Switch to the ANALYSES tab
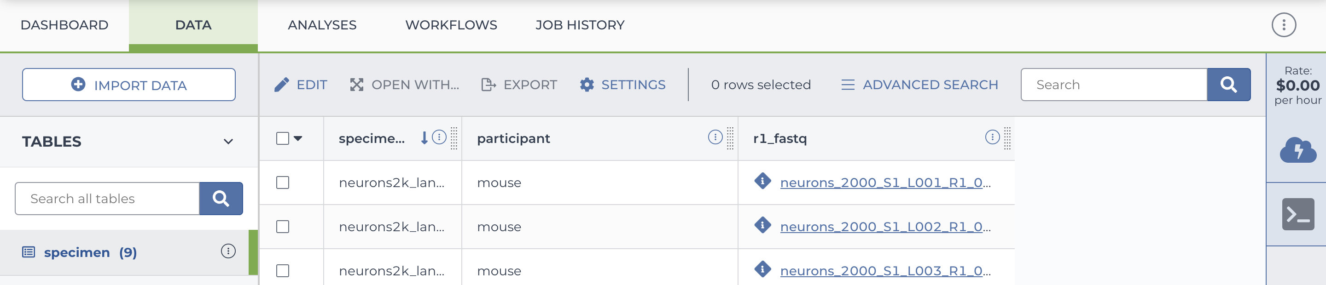 click(x=322, y=25)
